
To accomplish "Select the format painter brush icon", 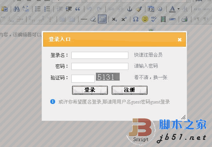I will click(x=139, y=9).
